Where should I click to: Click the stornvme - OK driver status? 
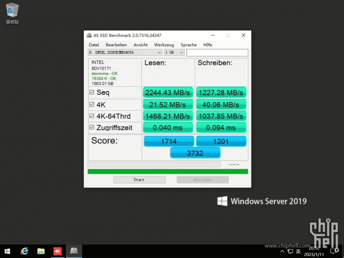(x=105, y=73)
